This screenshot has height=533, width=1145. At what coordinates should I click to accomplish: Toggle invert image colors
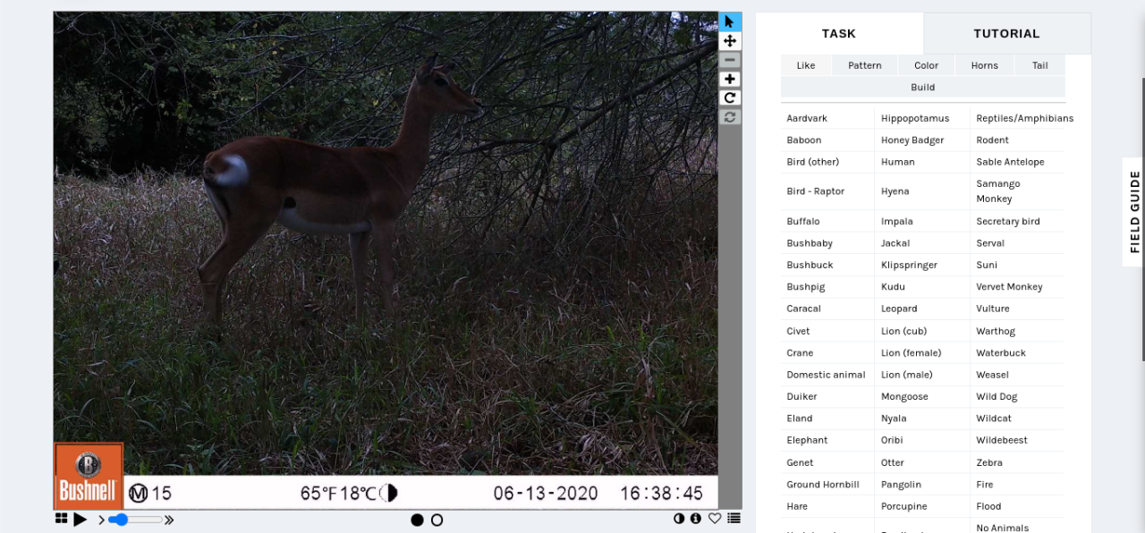[679, 518]
